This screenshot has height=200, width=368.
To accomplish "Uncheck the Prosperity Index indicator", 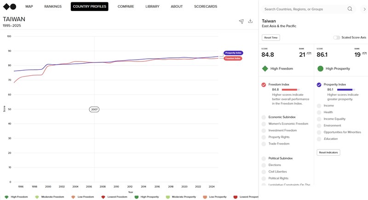I will point(319,85).
